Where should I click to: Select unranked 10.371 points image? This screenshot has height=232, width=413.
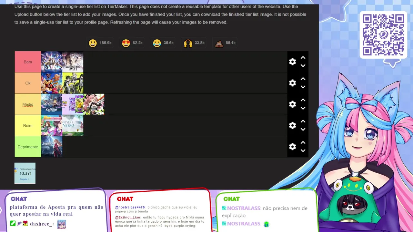pos(25,173)
